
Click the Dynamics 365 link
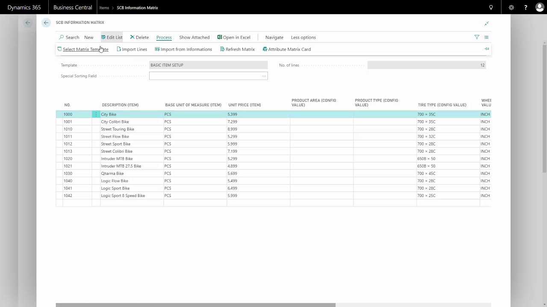click(x=24, y=7)
